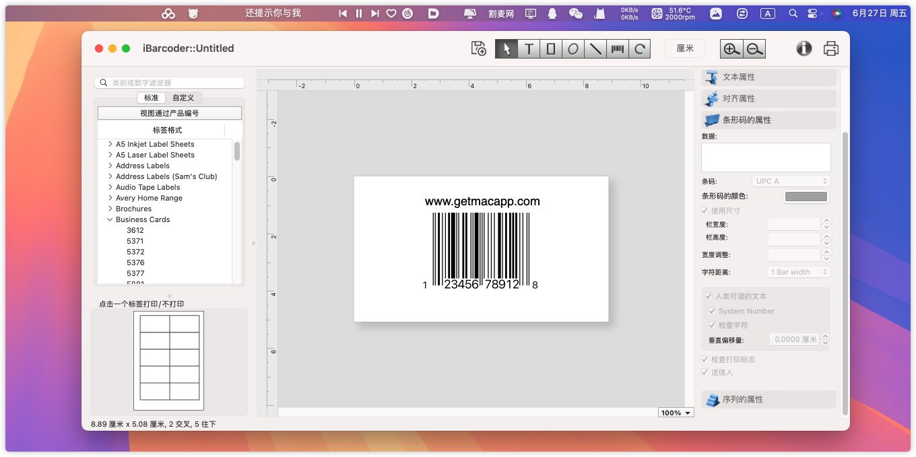
Task: Click the Zoom Out magnifier
Action: (754, 48)
